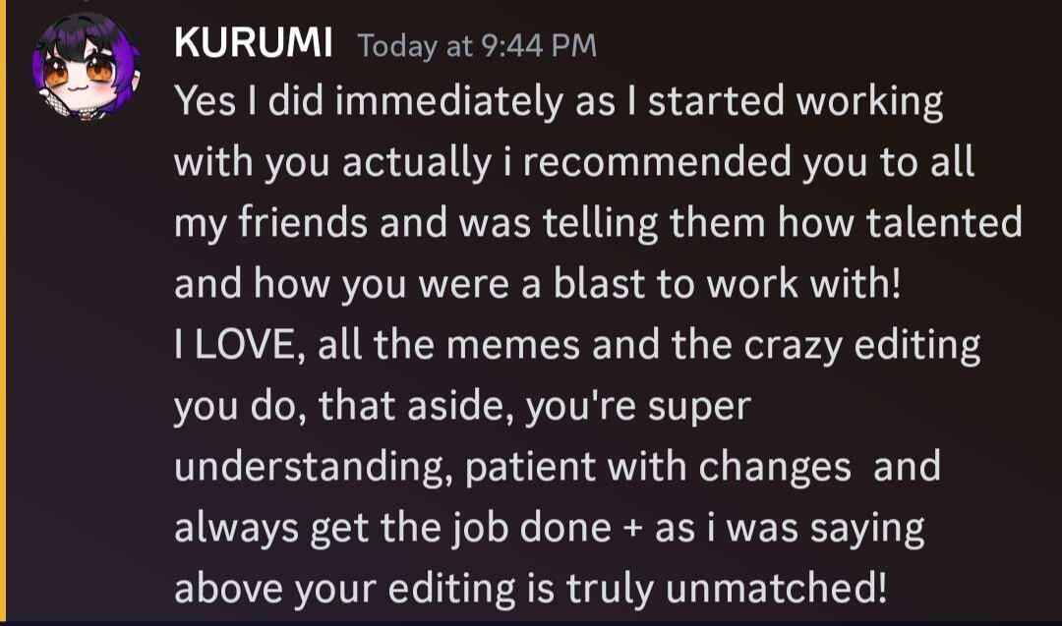
Task: Click the yellow mention highlight bar
Action: [3, 313]
